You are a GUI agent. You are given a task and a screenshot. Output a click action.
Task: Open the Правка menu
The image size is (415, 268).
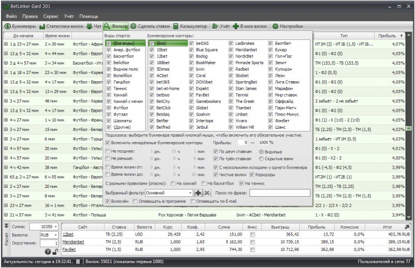[30, 17]
